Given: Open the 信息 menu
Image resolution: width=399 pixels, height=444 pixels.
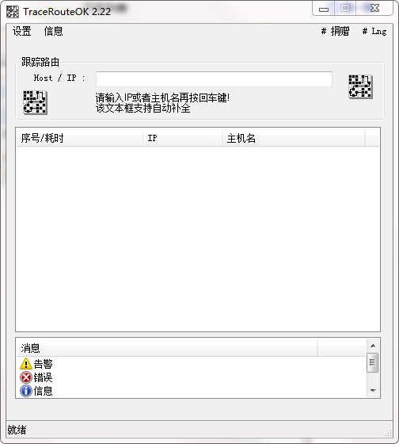Looking at the screenshot, I should click(53, 31).
